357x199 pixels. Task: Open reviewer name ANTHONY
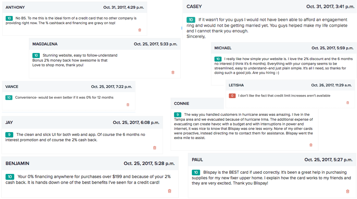[15, 7]
